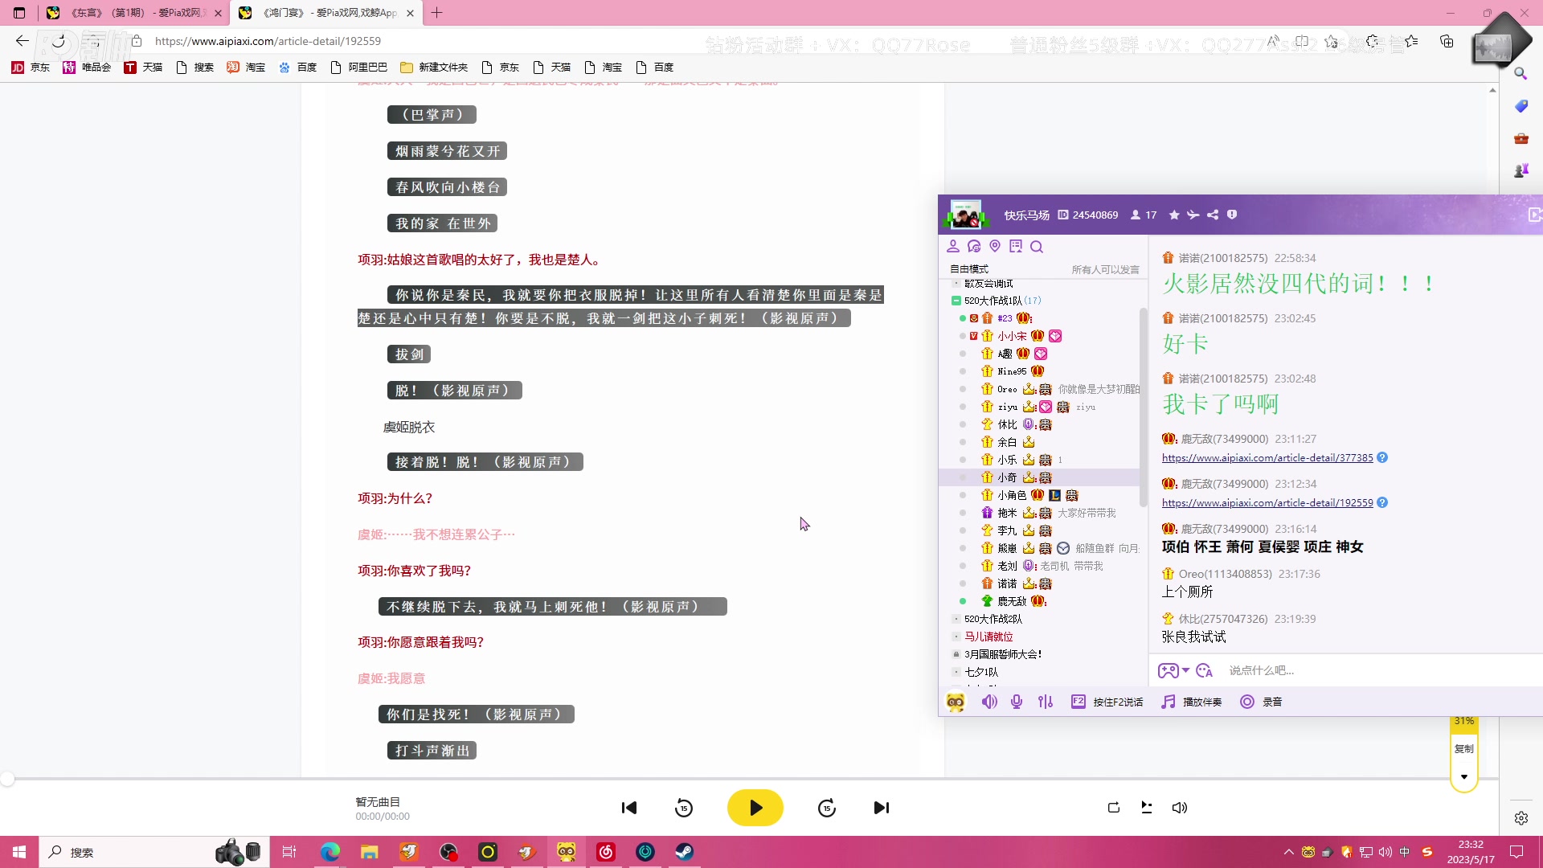Open NetEase Cloud Music from taskbar
This screenshot has height=868, width=1543.
(x=606, y=852)
